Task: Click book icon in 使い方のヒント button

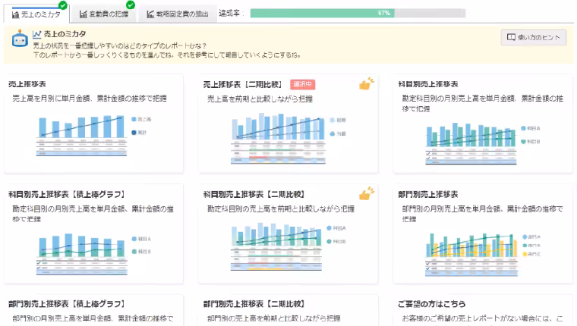Action: (512, 36)
